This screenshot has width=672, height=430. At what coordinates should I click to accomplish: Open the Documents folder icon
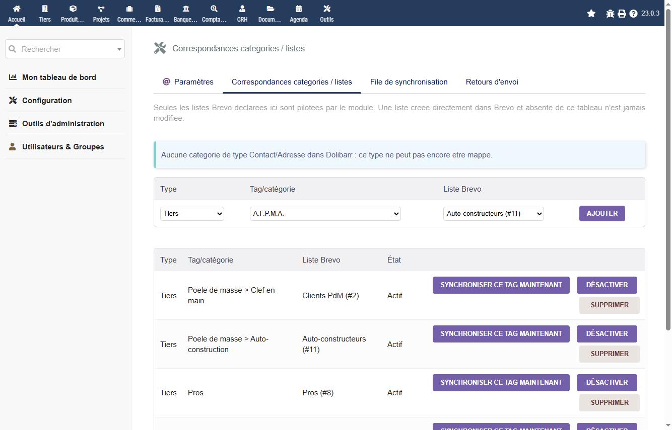(271, 9)
